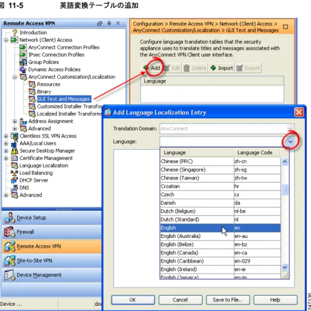Expand the Certificate Management node
The image size is (311, 311).
pyautogui.click(x=6, y=158)
